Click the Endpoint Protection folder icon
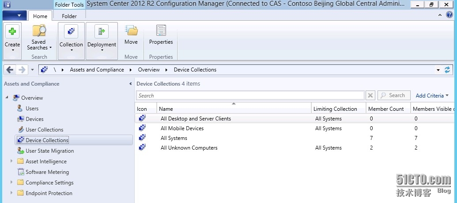 click(20, 193)
